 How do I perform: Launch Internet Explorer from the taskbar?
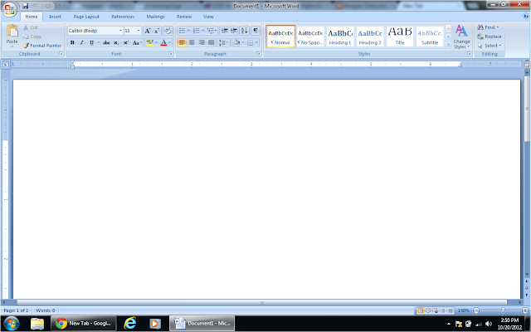click(x=129, y=324)
